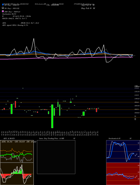This screenshot has width=140, height=185.
Task: Click the empty Intra Day trading chart box
Action: [x=56, y=157]
